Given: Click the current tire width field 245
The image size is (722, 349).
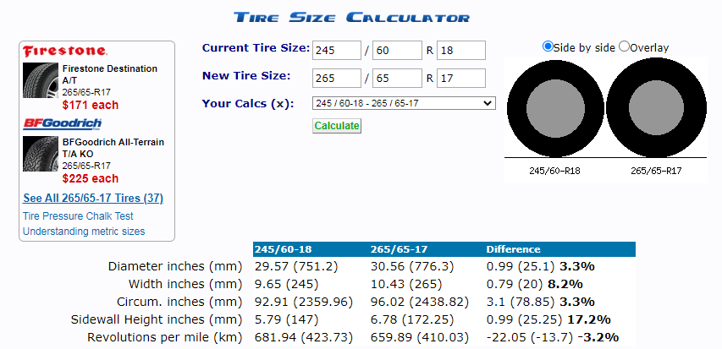Looking at the screenshot, I should click(x=336, y=51).
